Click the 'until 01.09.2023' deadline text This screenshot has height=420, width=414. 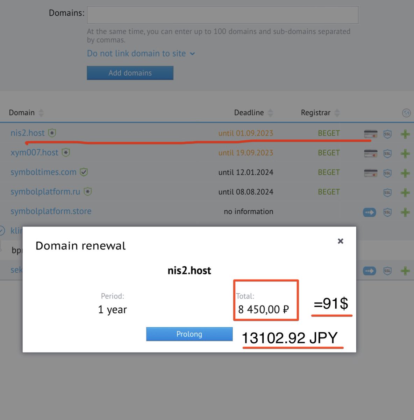tap(246, 133)
